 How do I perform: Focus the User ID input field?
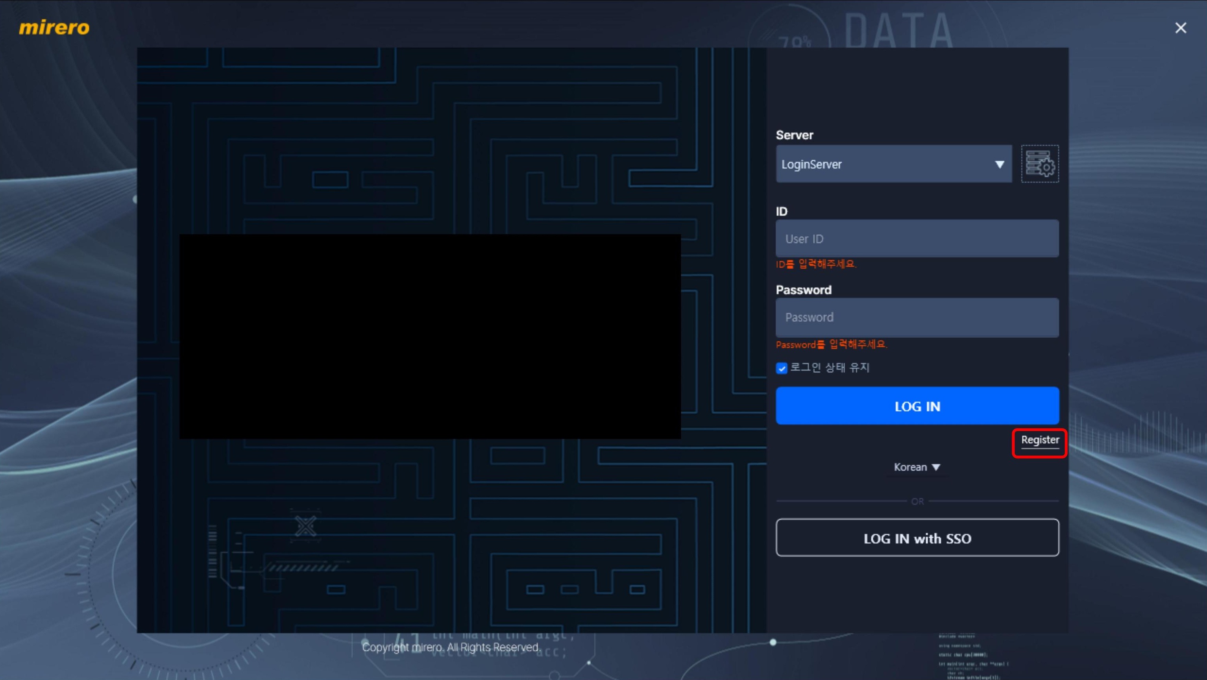pyautogui.click(x=917, y=239)
